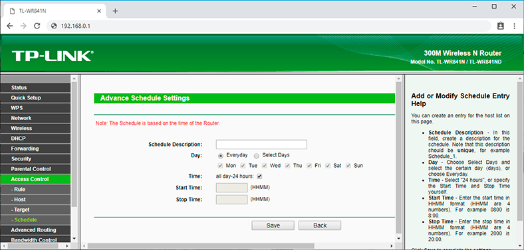Click the Advance Schedule Settings heading
524x250 pixels.
[x=145, y=98]
